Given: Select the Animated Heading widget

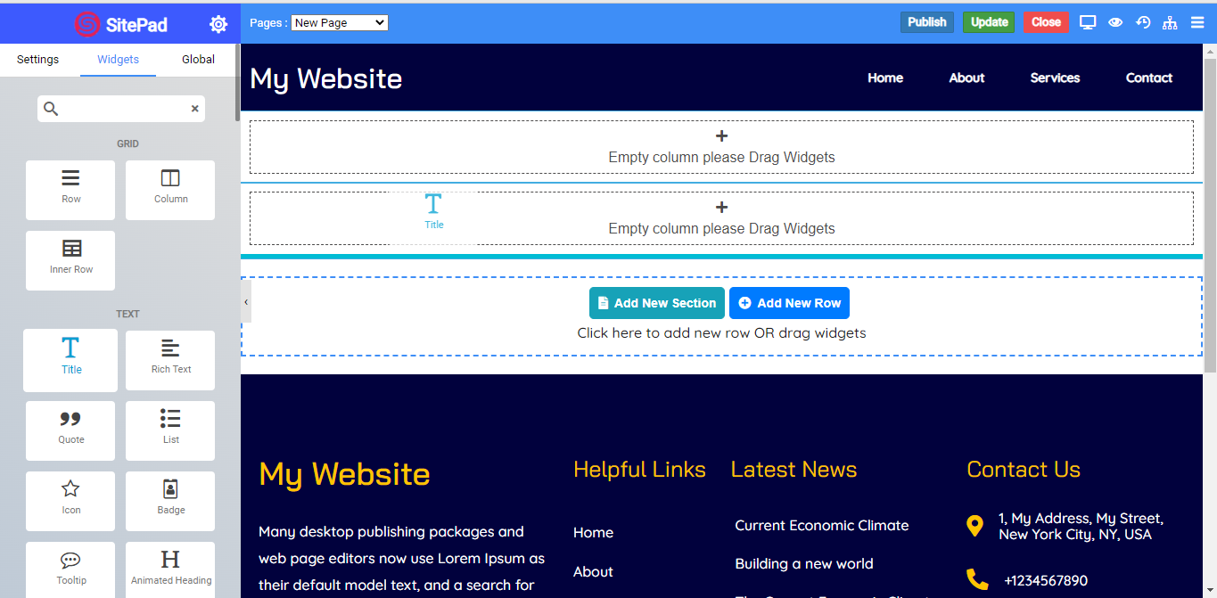Looking at the screenshot, I should [170, 569].
